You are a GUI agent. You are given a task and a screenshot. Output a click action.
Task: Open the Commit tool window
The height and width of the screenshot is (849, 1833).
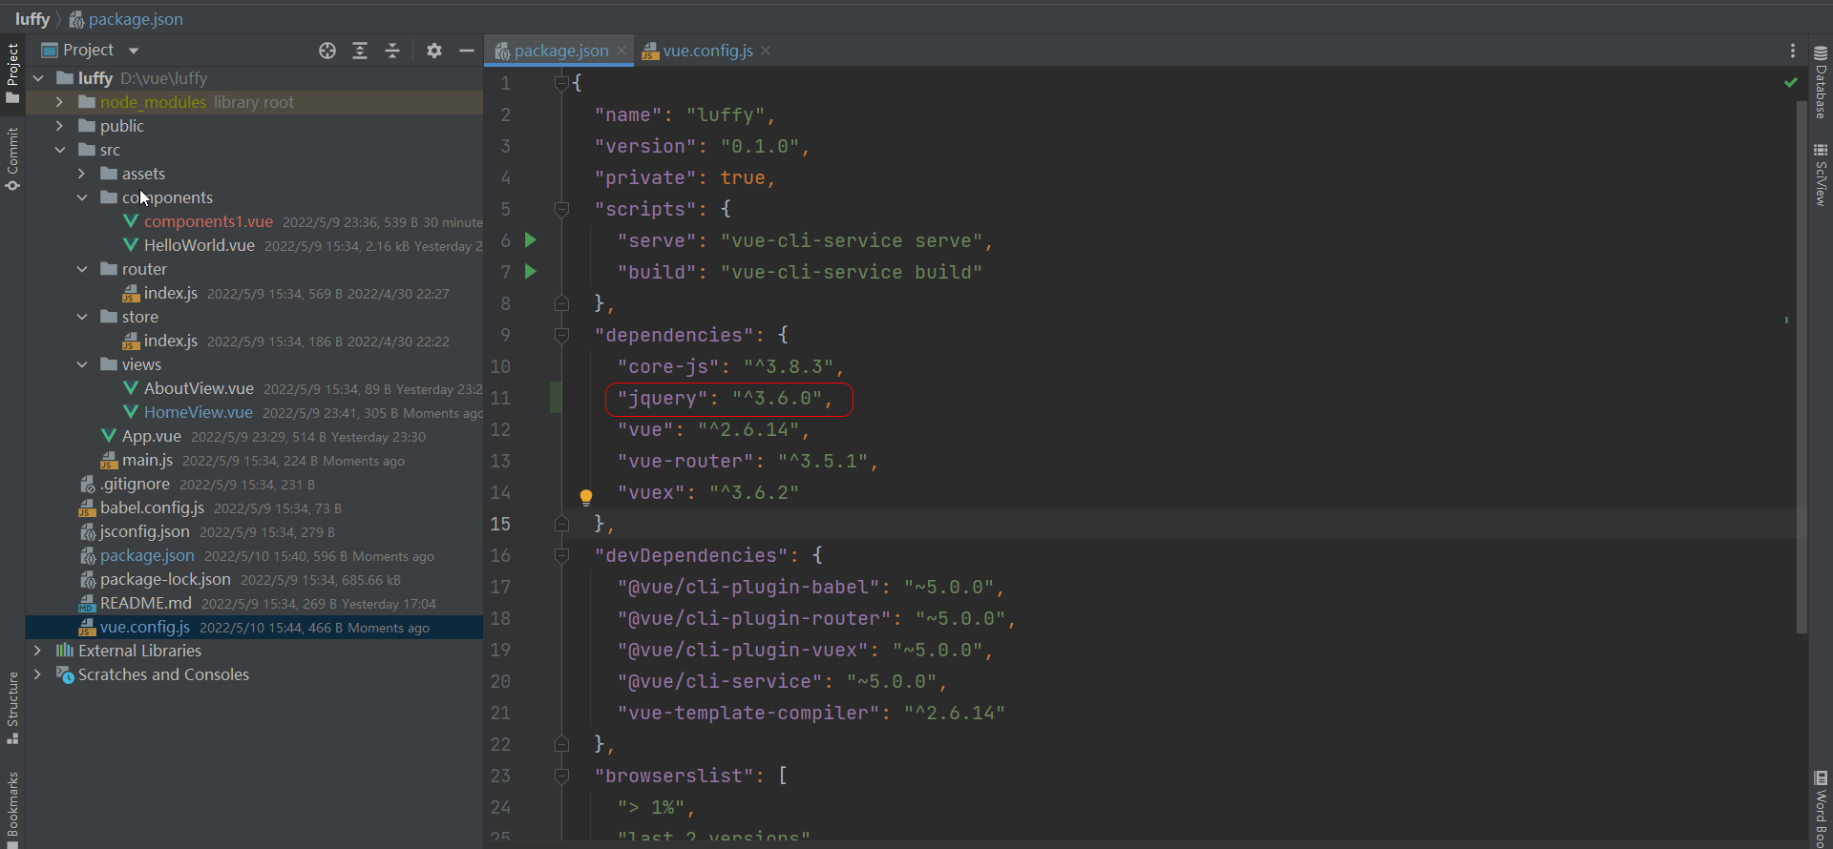[x=12, y=159]
